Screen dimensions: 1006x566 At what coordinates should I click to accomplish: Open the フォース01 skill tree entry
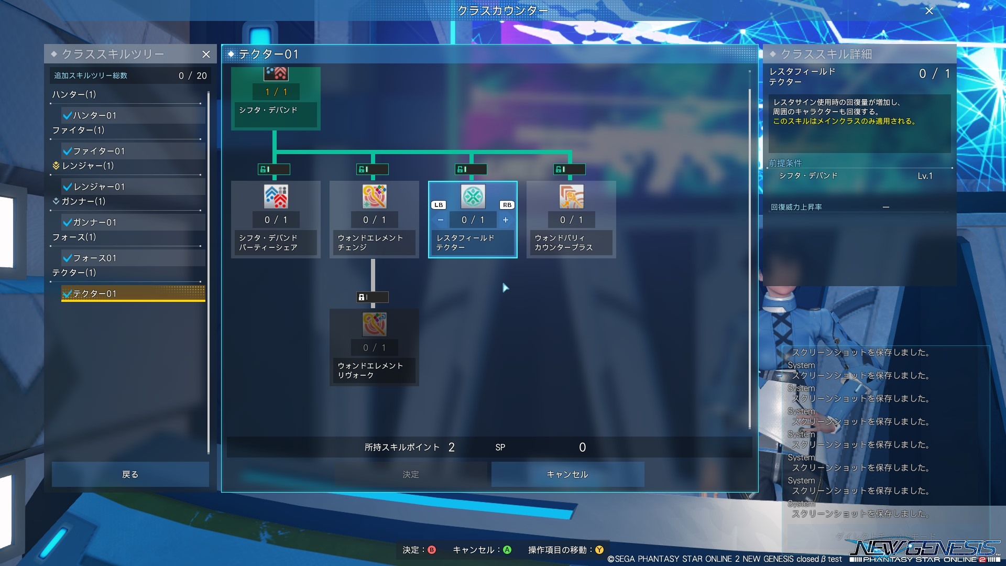coord(134,258)
